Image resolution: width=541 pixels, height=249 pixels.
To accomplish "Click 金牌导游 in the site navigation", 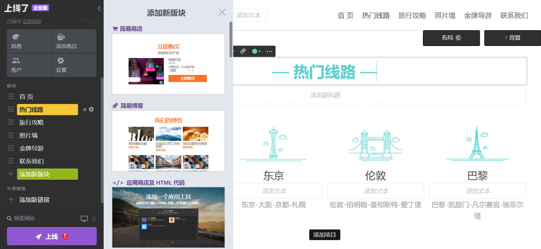I will click(x=478, y=16).
